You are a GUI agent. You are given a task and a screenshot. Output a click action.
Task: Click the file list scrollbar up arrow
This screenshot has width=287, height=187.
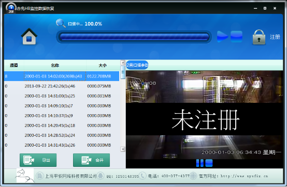click(123, 63)
